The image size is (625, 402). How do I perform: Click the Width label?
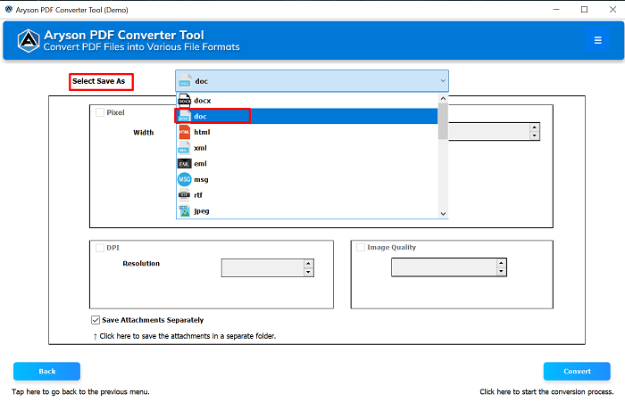pyautogui.click(x=144, y=133)
